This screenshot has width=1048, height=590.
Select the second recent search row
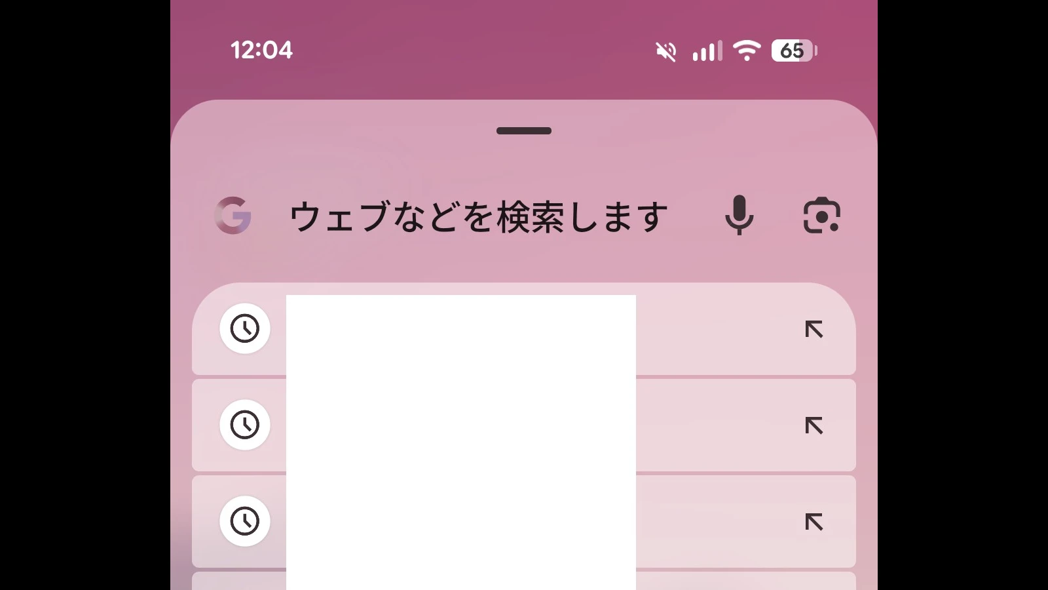coord(714,425)
